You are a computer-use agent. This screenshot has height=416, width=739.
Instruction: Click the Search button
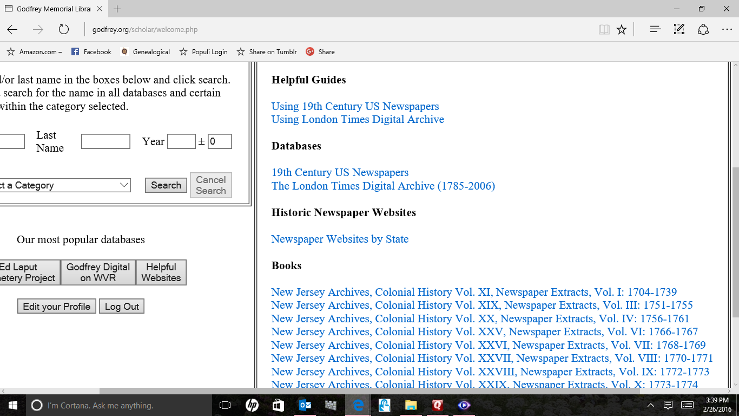coord(166,185)
